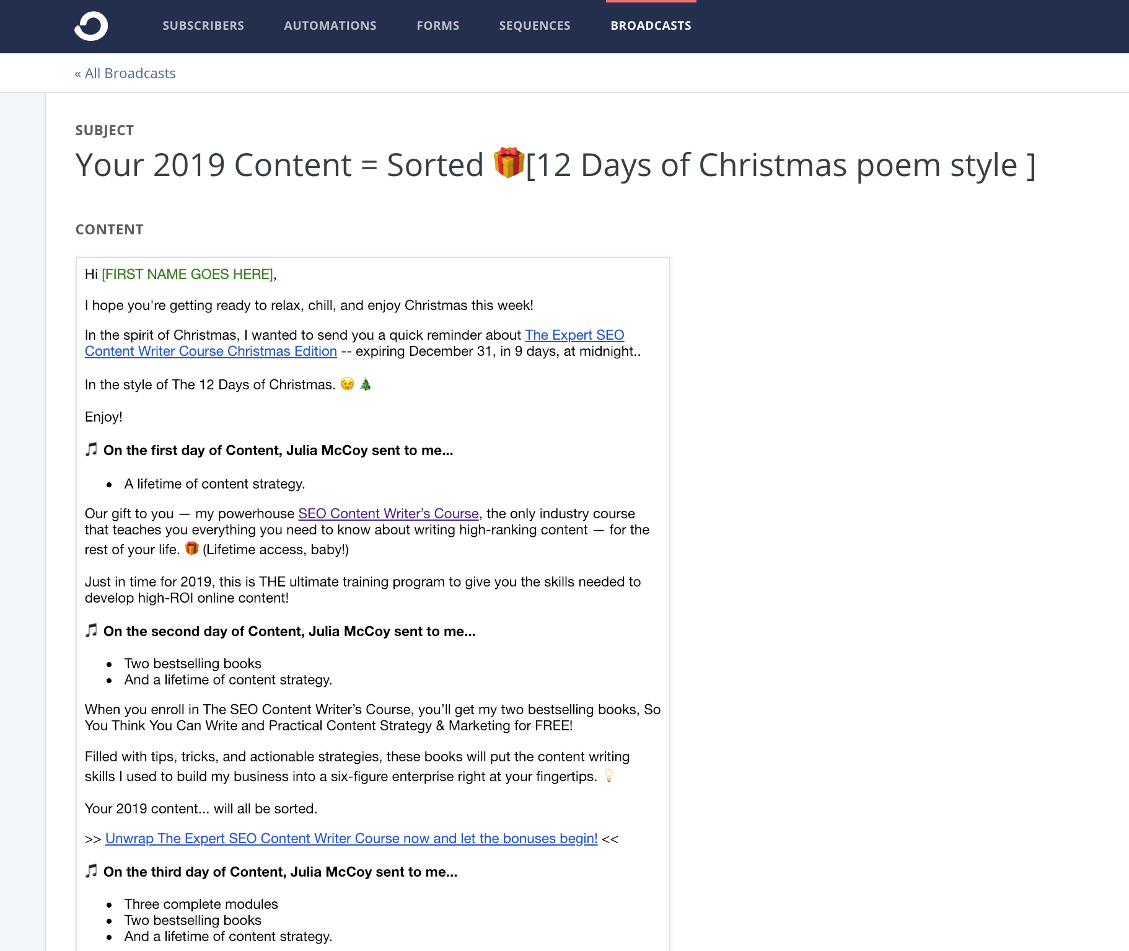
Task: Click 'On the third day of Content' heading
Action: [x=280, y=872]
